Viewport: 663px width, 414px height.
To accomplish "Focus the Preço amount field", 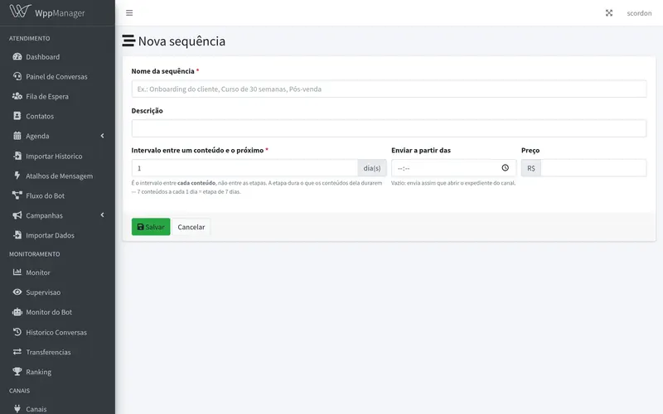I will (x=593, y=168).
